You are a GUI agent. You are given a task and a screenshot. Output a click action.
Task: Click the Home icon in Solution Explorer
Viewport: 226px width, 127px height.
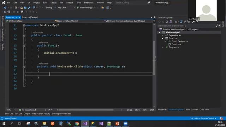pyautogui.click(x=167, y=22)
